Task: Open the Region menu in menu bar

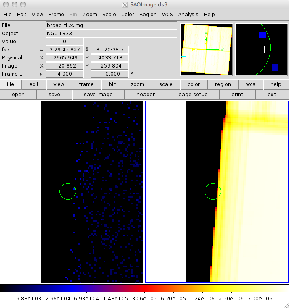Action: (148, 14)
